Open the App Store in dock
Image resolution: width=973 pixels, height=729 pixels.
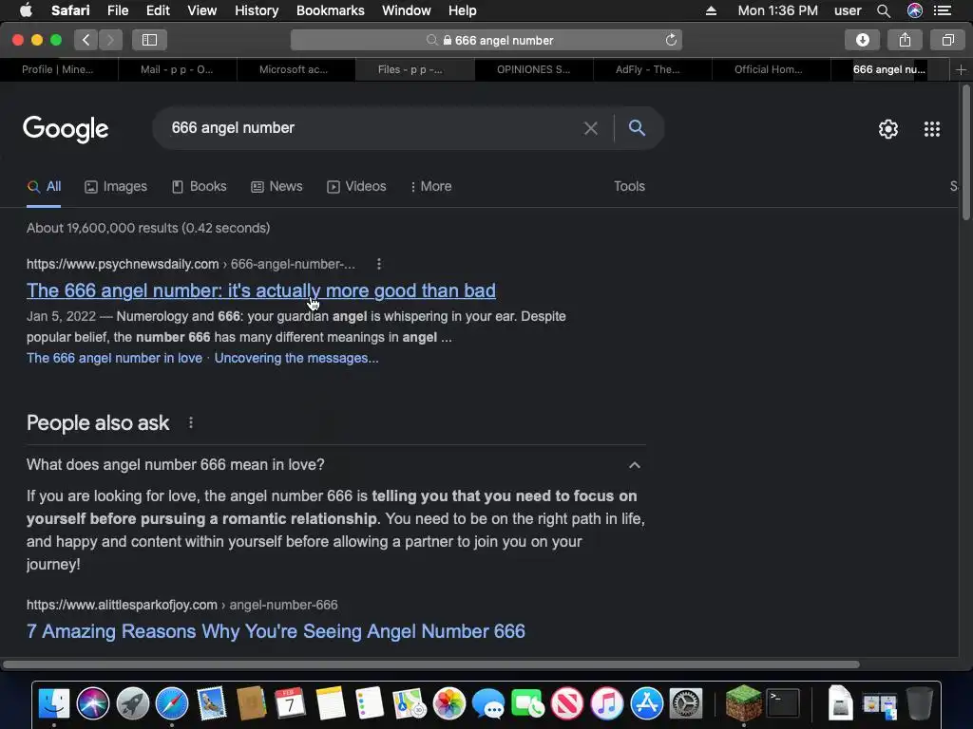point(646,703)
